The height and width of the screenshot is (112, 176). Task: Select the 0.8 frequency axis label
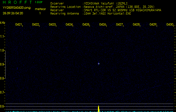pyautogui.click(x=3, y=78)
